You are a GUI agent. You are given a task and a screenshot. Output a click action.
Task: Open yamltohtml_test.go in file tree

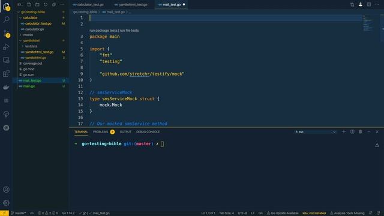[39, 52]
